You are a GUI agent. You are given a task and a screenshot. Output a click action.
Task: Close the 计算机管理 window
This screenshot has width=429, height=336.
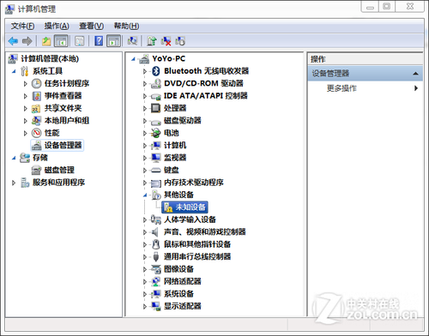[410, 6]
